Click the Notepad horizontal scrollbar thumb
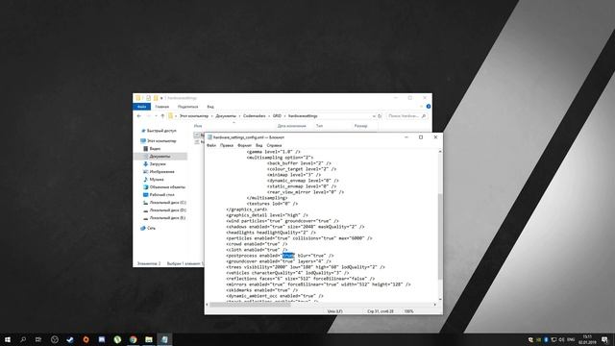This screenshot has height=346, width=615. (250, 305)
